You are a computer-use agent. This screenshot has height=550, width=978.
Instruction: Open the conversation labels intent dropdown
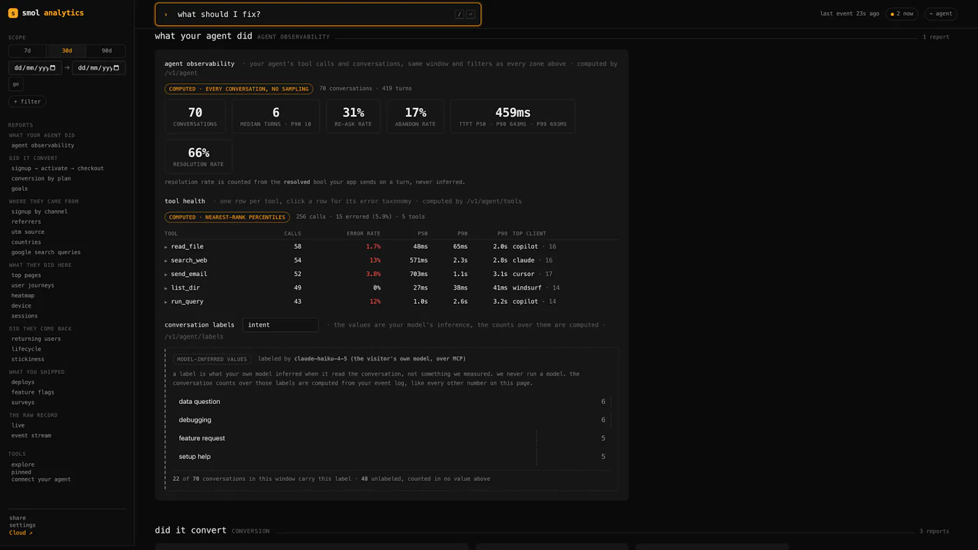coord(281,325)
